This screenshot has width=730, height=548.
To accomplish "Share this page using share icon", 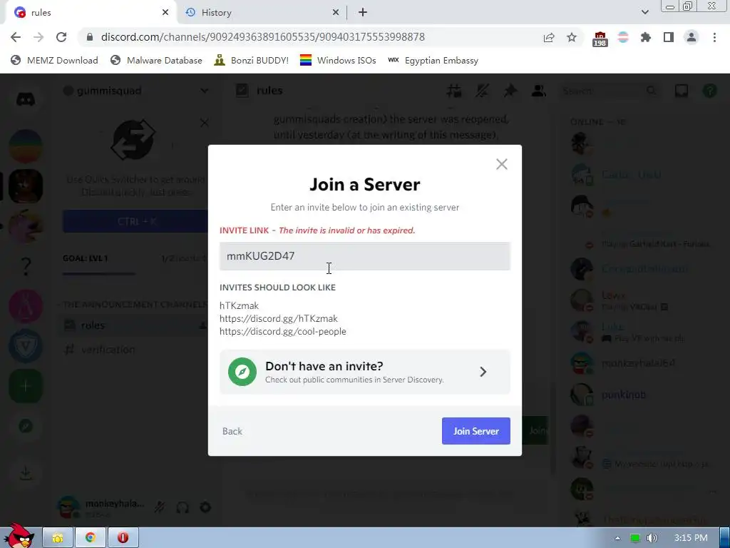I will click(x=549, y=37).
